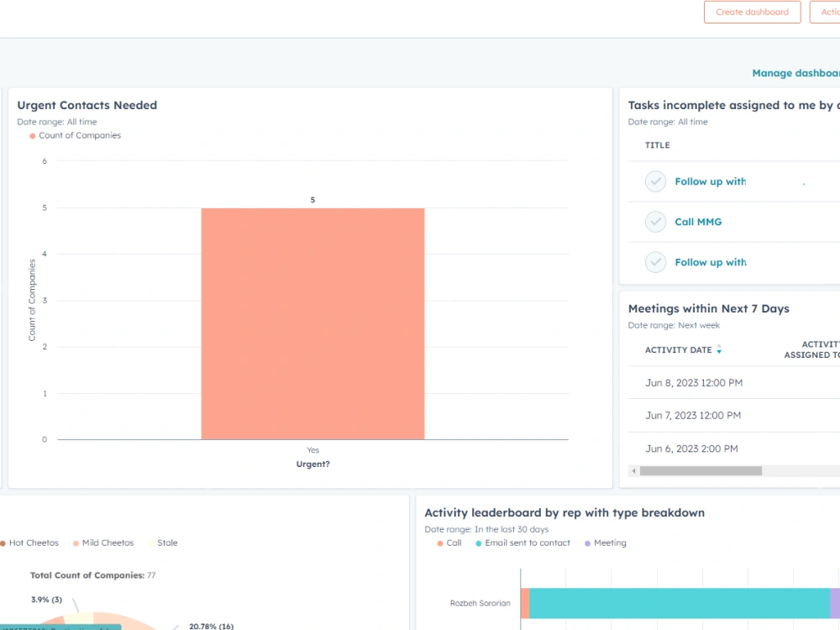Click the orange call segment of Rozbeh Sororian bar
Image resolution: width=840 pixels, height=630 pixels.
(x=525, y=602)
